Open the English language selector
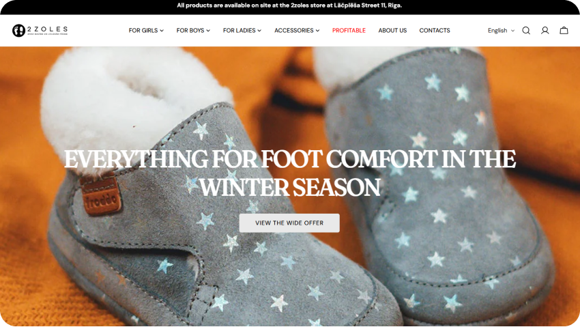Viewport: 580px width, 327px height. [x=501, y=30]
